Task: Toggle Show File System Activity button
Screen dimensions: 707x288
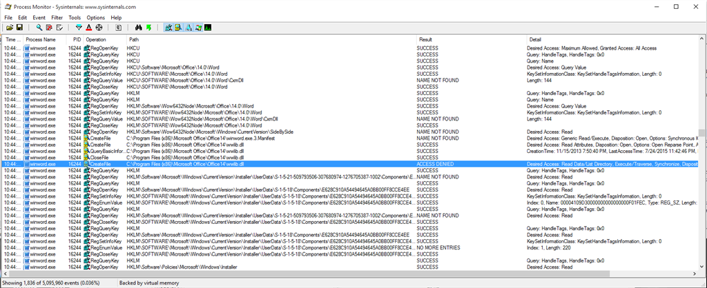Action: point(179,28)
